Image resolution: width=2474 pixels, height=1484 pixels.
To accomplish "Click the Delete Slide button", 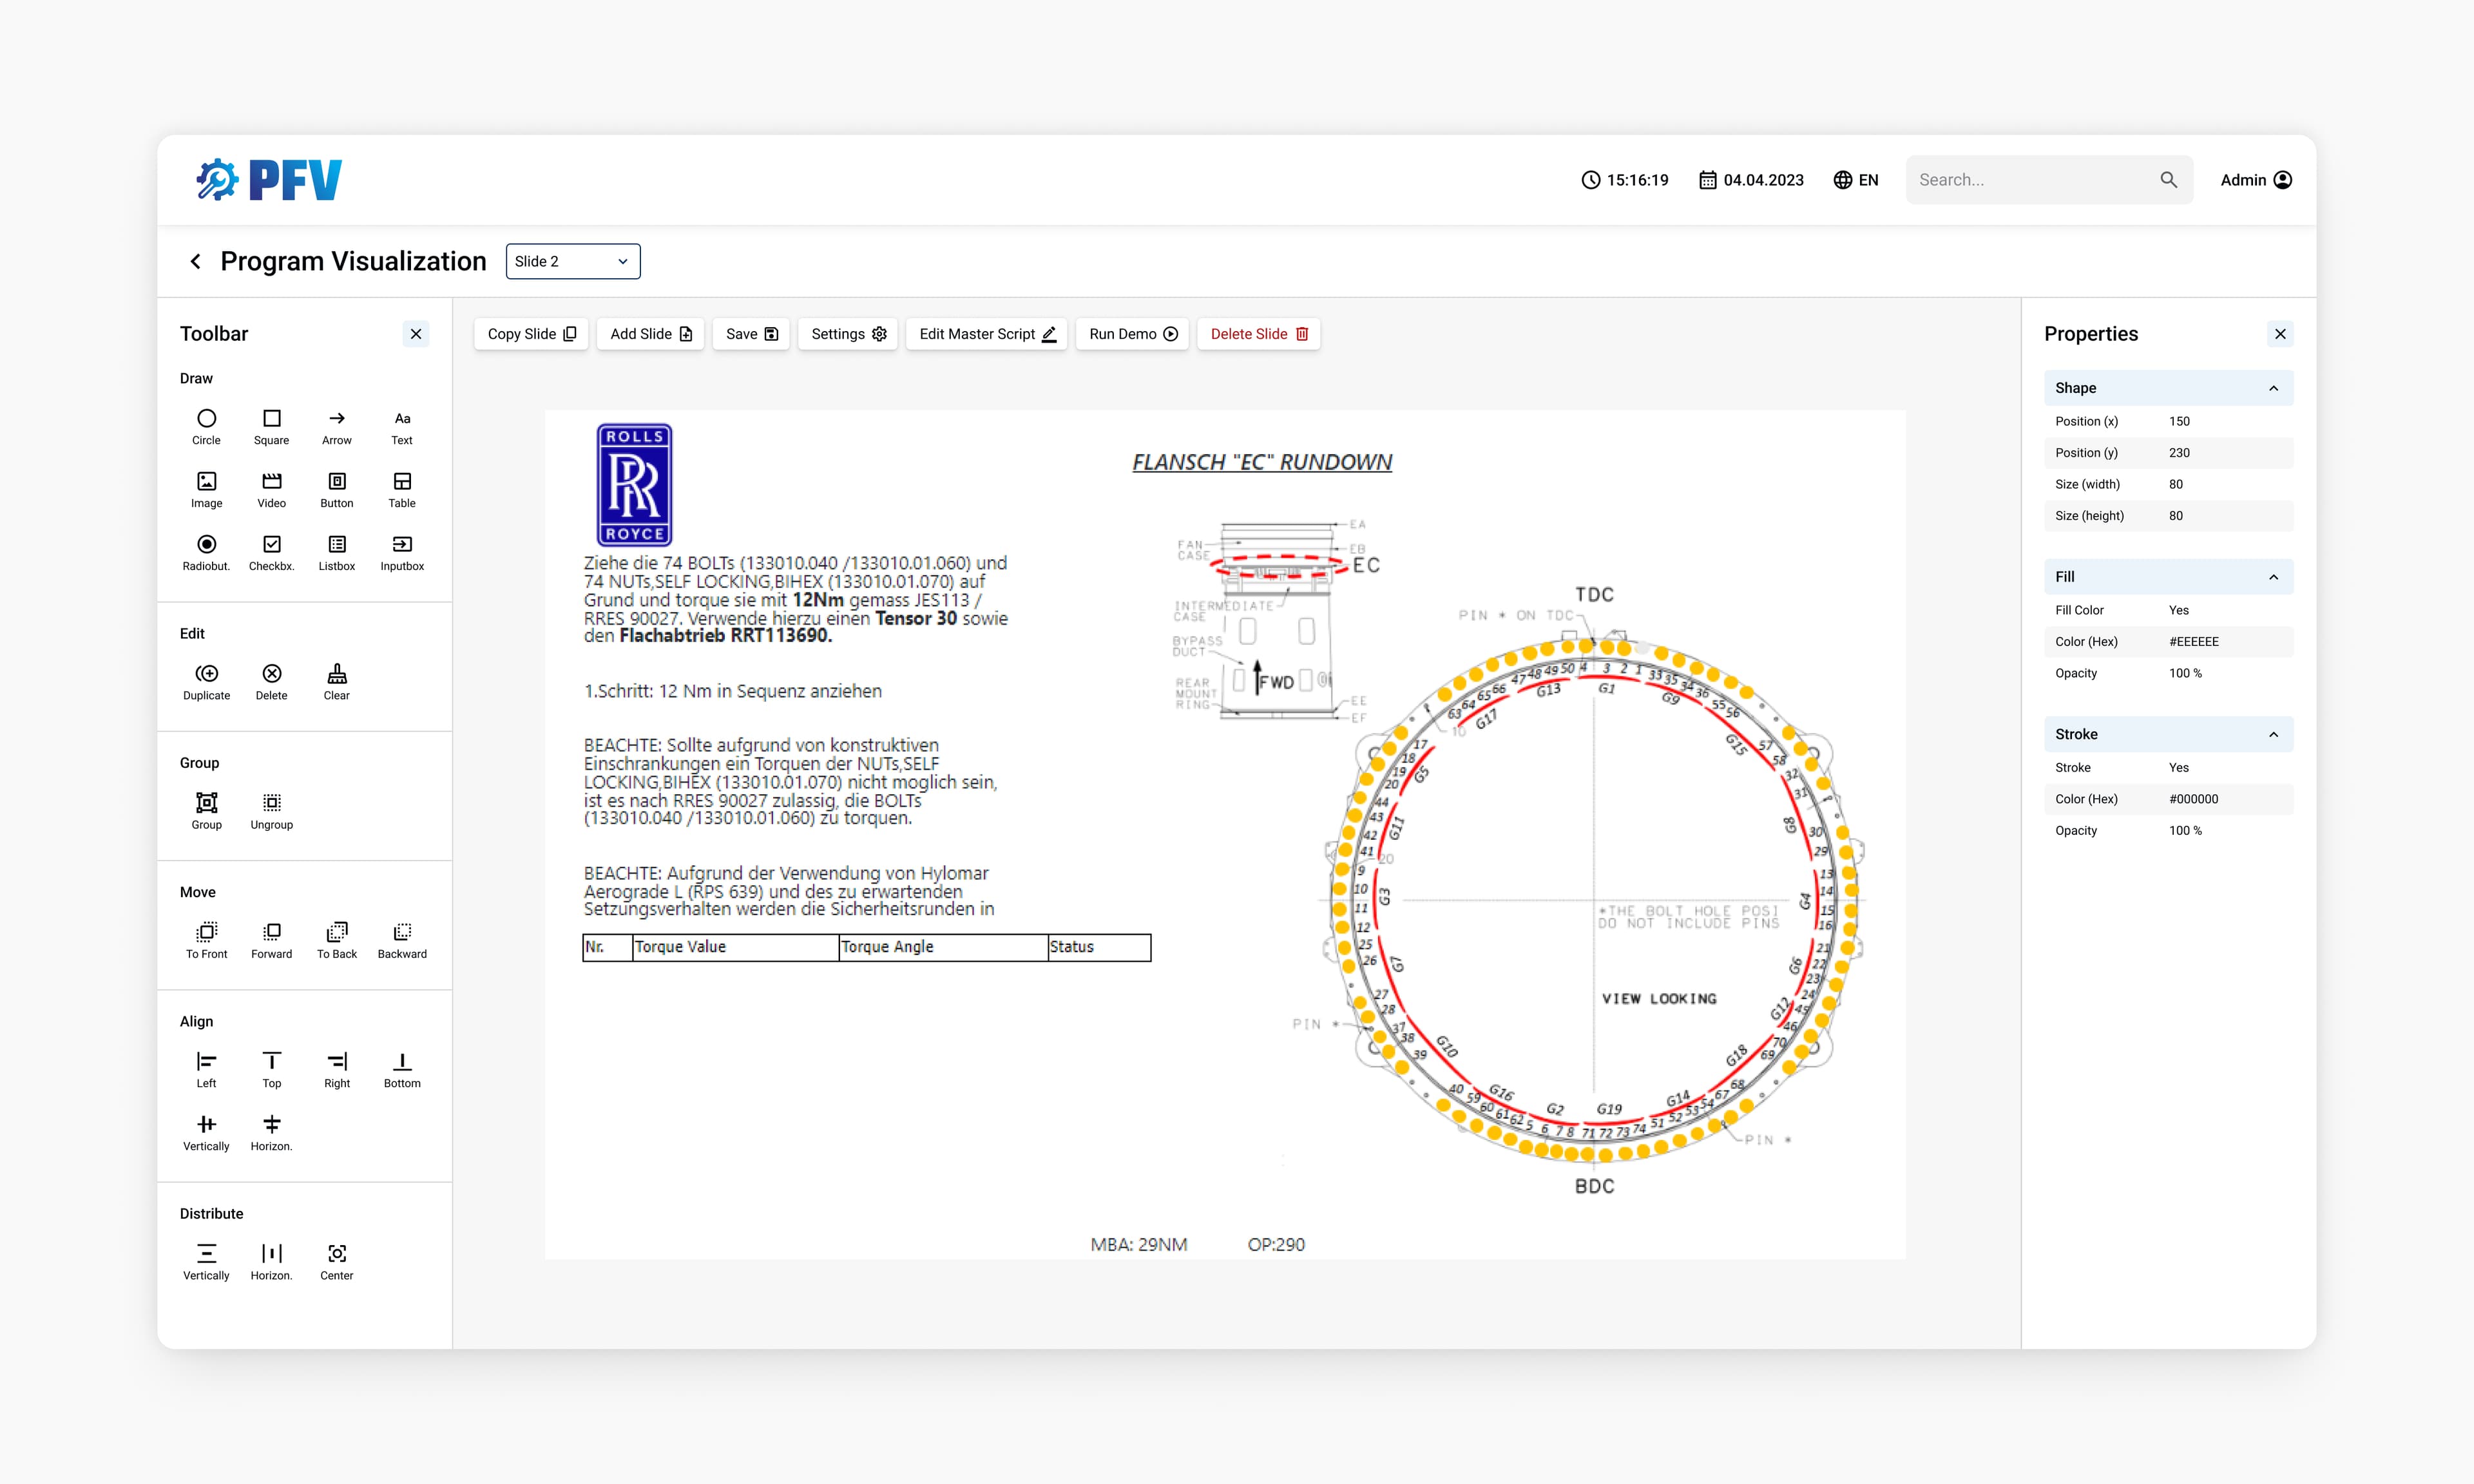I will (x=1258, y=334).
